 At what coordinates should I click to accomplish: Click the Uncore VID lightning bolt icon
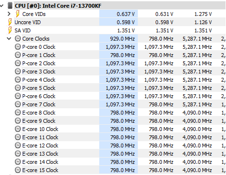10,22
